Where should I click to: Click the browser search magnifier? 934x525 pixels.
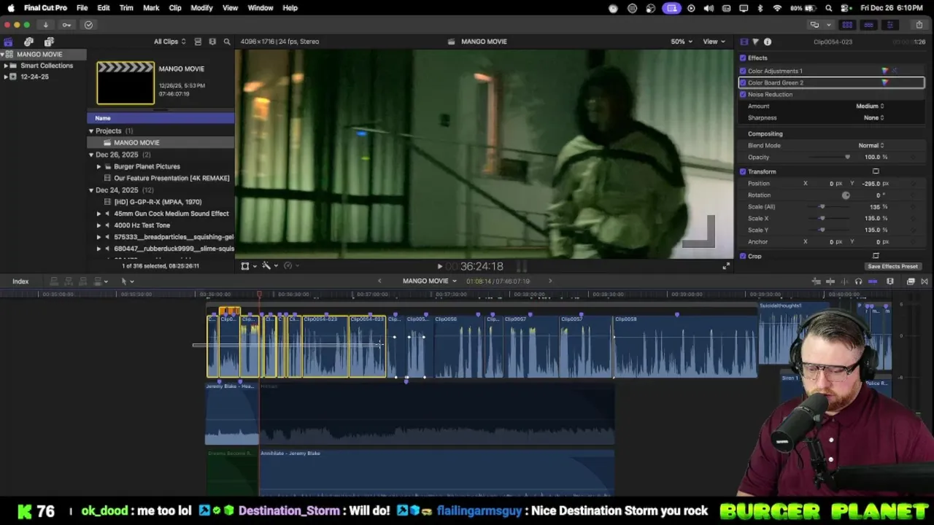(227, 42)
